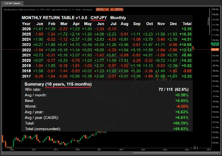This screenshot has height=156, width=222.
Task: Click the 2018 total -3.02
Action: [x=187, y=71]
